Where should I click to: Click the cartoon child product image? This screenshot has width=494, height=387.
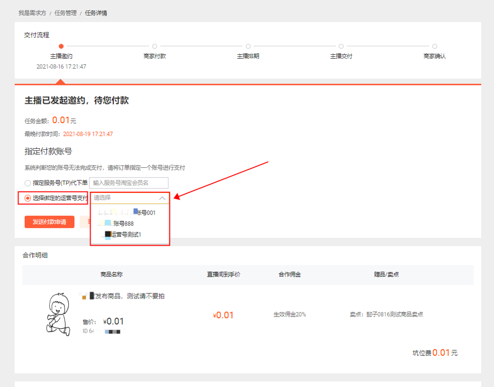[x=59, y=314]
